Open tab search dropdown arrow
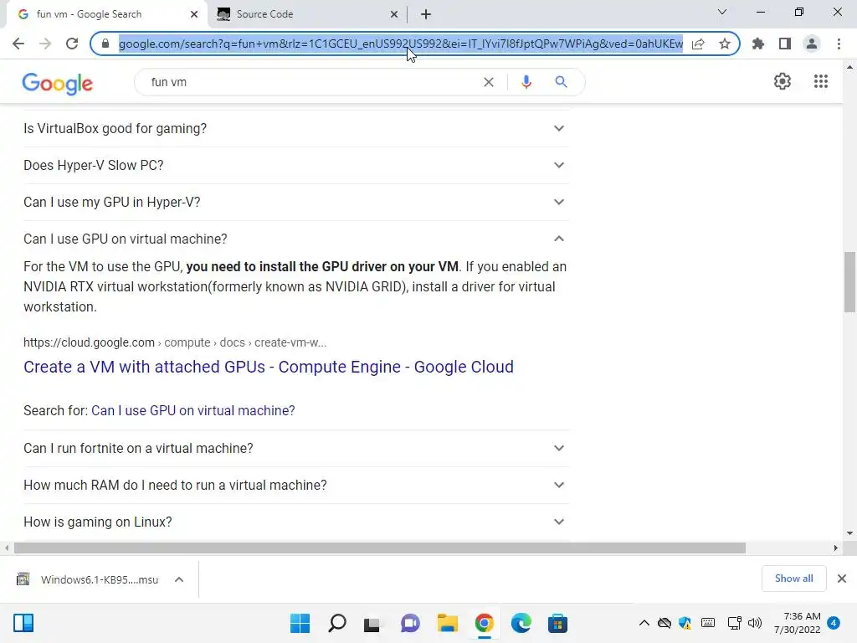 (x=722, y=12)
